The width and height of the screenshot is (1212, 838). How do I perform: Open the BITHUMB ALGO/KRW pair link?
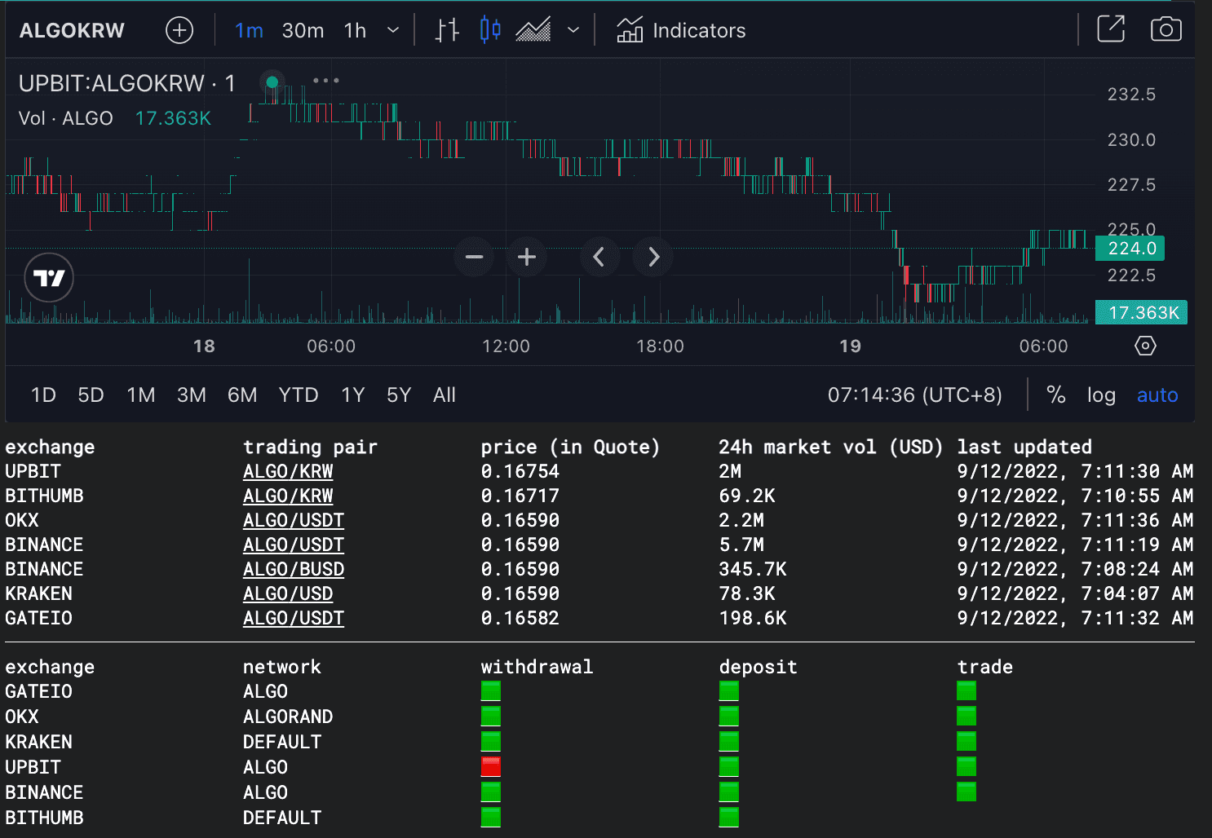288,496
